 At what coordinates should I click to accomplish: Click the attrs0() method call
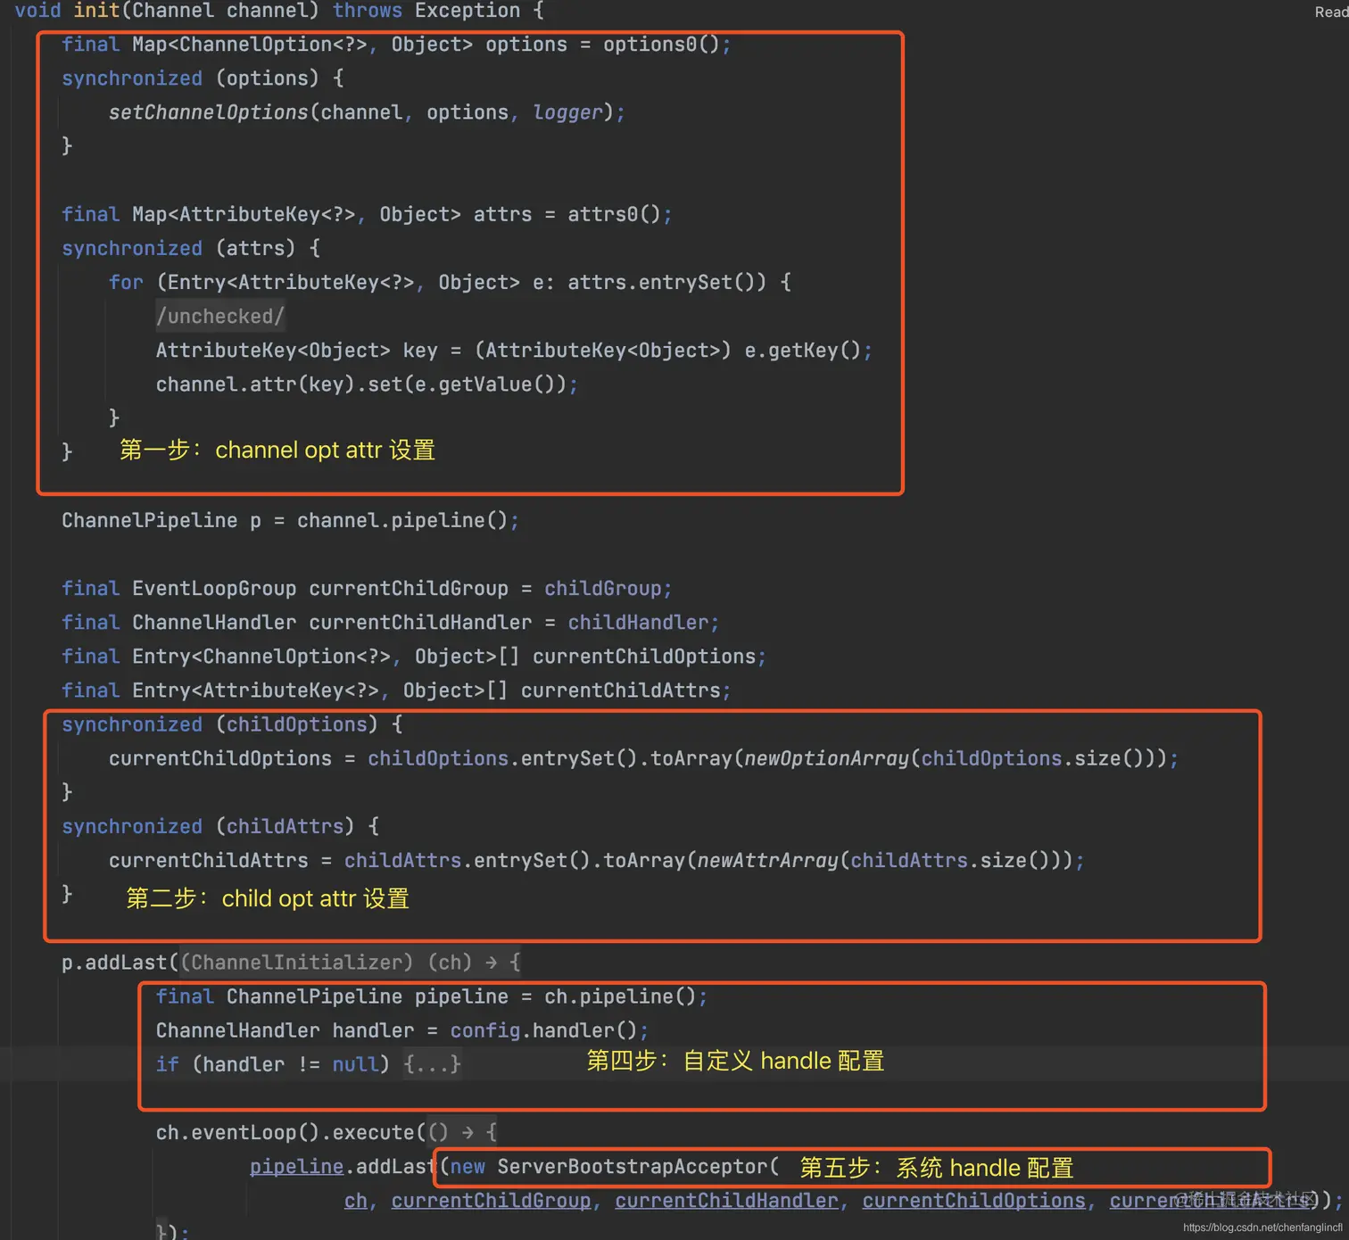click(615, 214)
